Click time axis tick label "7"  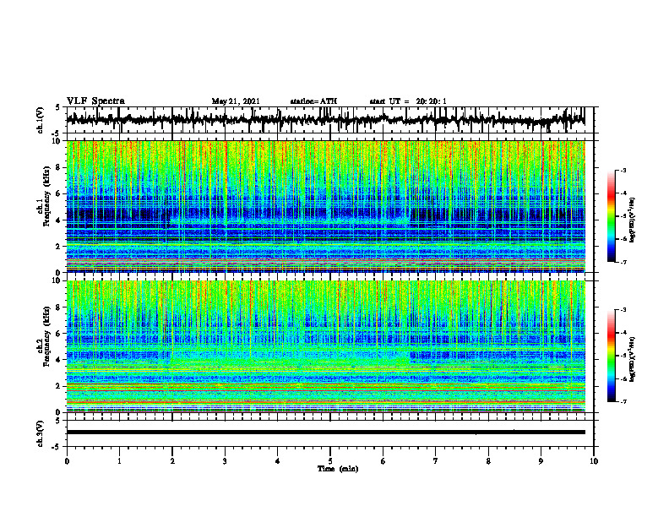(436, 461)
